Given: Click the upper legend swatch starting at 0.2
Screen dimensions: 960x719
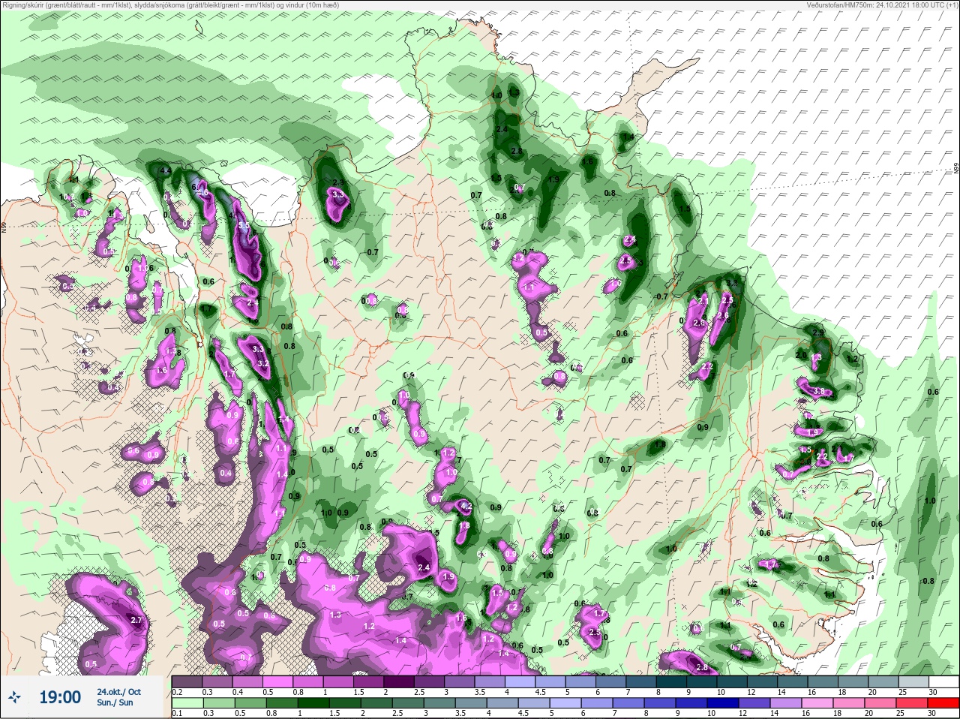Looking at the screenshot, I should point(187,682).
